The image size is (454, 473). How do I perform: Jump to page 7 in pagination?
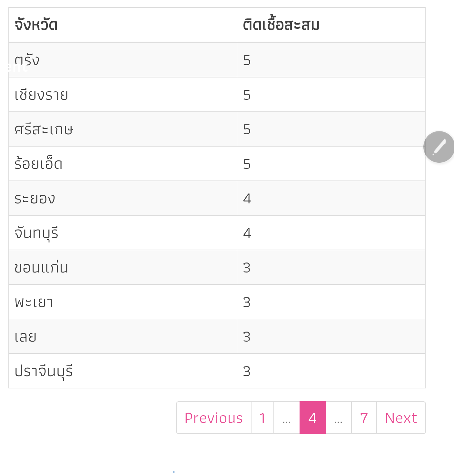[x=364, y=418]
